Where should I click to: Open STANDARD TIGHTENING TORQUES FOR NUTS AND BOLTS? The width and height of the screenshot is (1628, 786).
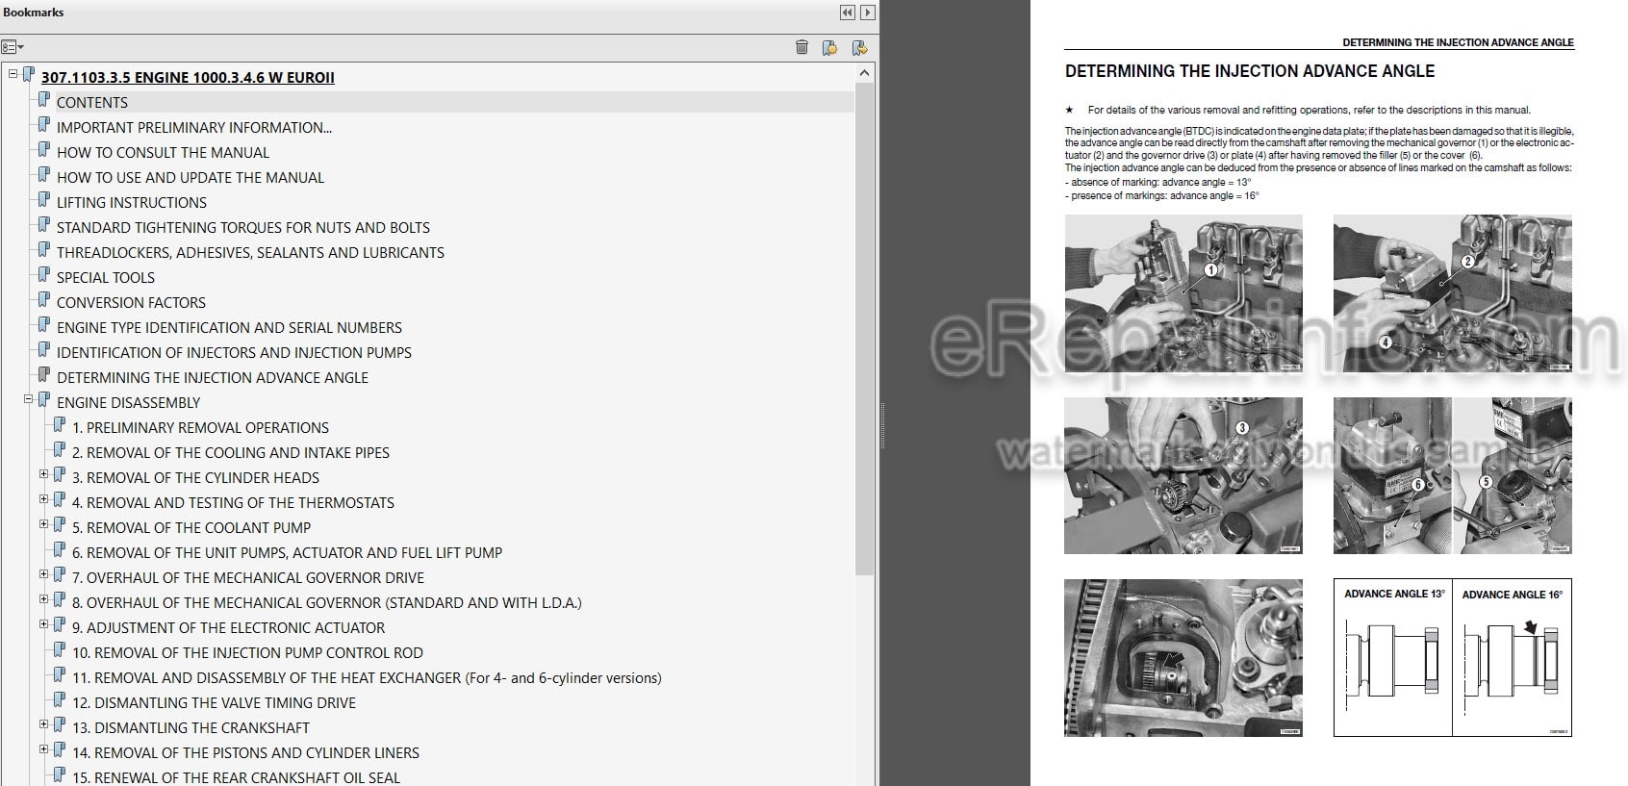243,228
